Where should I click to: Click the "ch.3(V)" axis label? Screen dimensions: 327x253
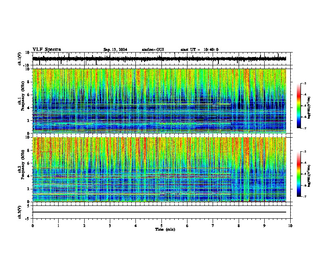pyautogui.click(x=20, y=212)
